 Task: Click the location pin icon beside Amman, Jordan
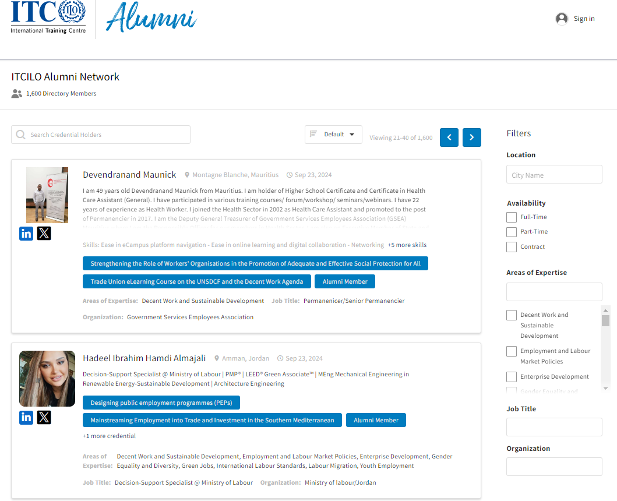tap(216, 358)
